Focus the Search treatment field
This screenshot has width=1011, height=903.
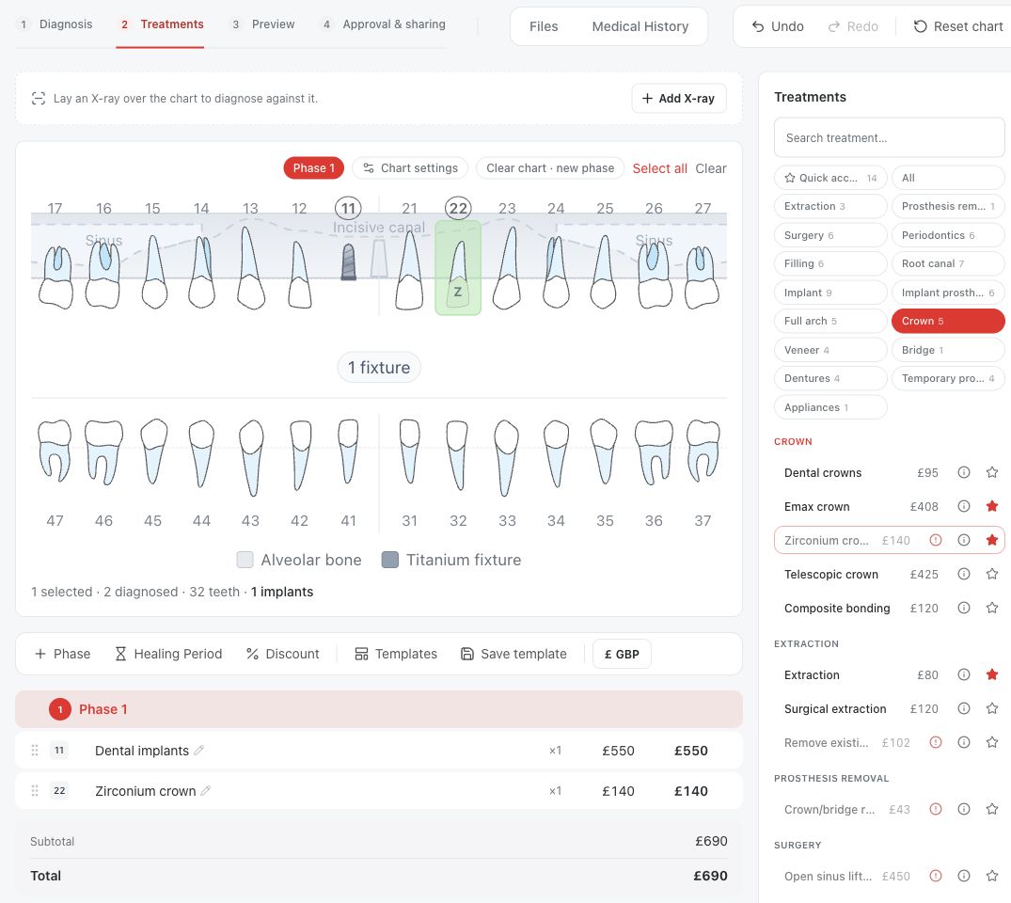tap(889, 137)
